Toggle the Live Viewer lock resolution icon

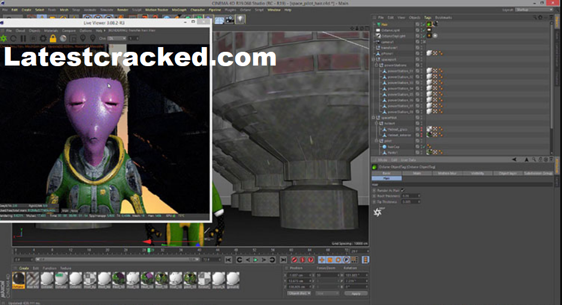pyautogui.click(x=53, y=38)
